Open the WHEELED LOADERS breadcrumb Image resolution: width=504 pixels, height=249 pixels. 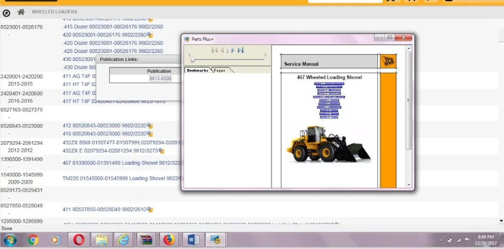click(54, 12)
